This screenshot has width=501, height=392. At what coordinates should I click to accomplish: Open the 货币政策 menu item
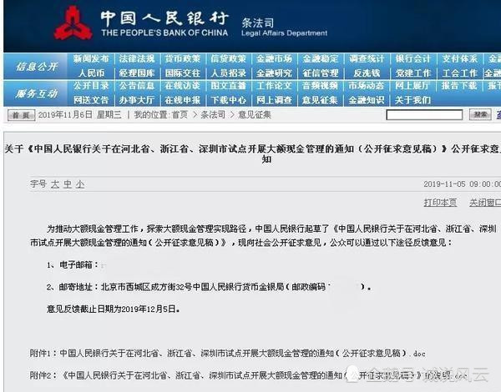pyautogui.click(x=182, y=58)
